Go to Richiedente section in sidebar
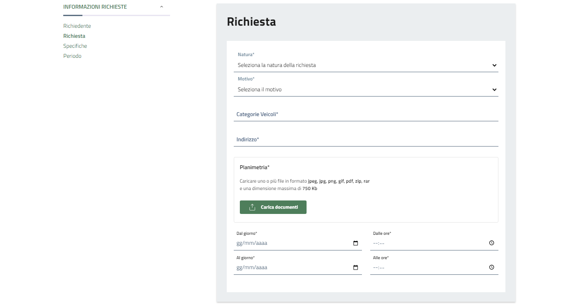 tap(77, 26)
